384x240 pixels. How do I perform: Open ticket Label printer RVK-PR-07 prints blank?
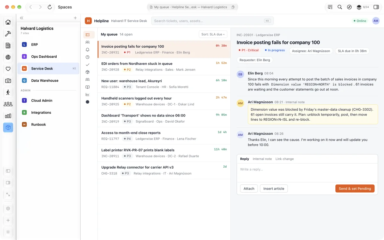[x=164, y=153]
